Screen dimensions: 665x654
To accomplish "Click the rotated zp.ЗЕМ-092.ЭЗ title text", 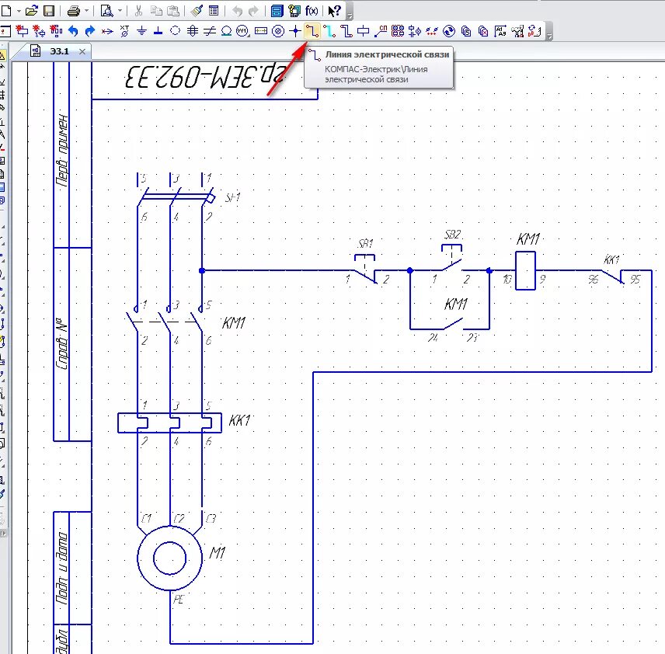I will (205, 76).
